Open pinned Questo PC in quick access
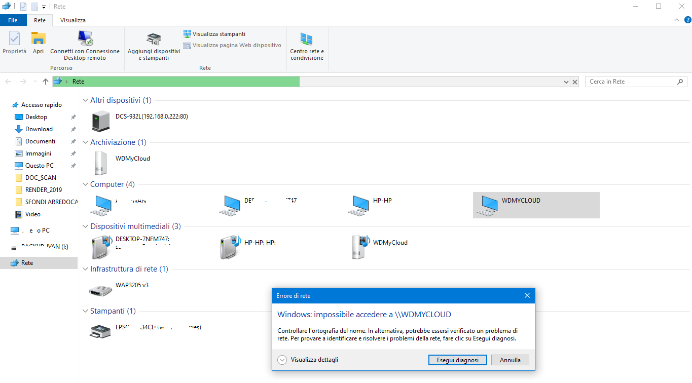The height and width of the screenshot is (383, 692). click(39, 166)
